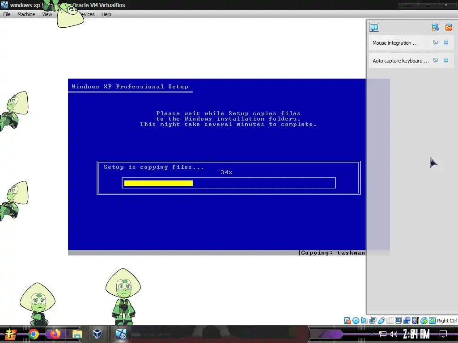Screen dimensions: 458x343
Task: Click the shared folders status icon
Action: click(390, 321)
